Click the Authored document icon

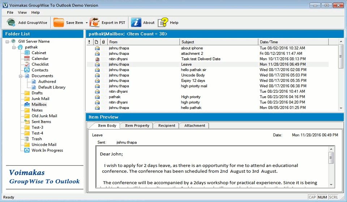[34, 82]
